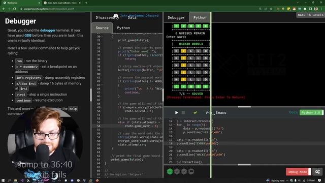
Task: Collapse code fold at source line 43
Action: point(102,85)
